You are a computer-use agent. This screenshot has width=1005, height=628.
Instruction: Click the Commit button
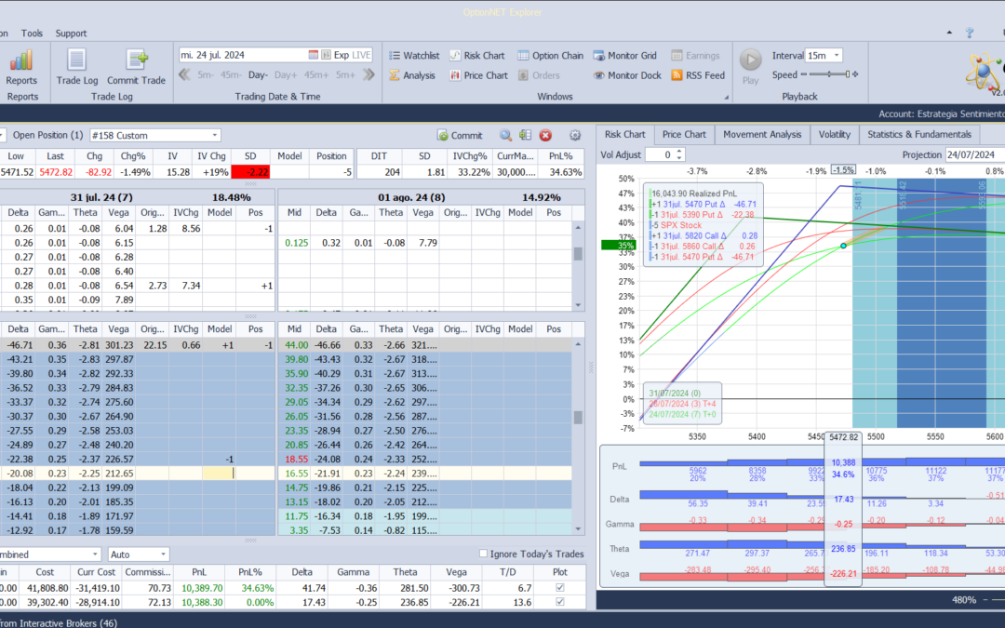tap(460, 136)
